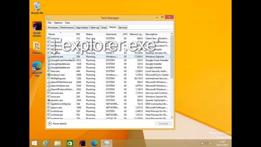The height and width of the screenshot is (147, 261).
Task: Sort by the Status column header
Action: click(89, 34)
